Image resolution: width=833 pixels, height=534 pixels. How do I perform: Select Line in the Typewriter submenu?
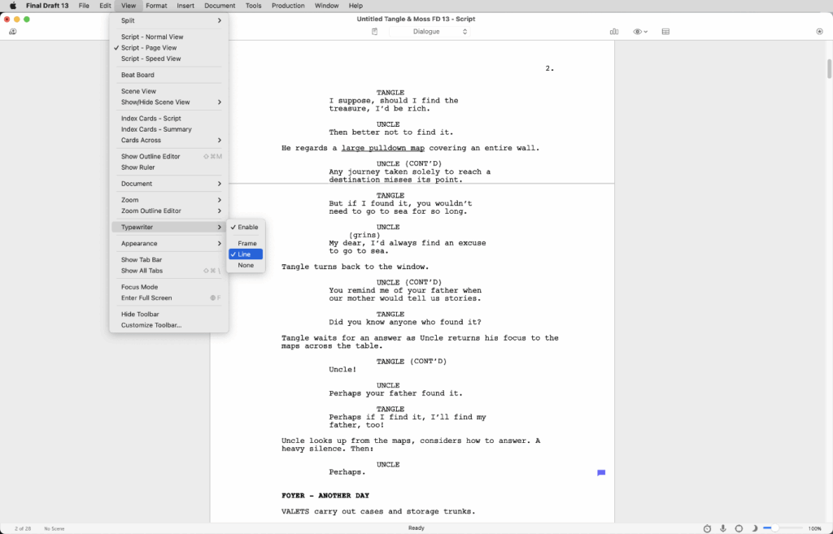point(246,254)
